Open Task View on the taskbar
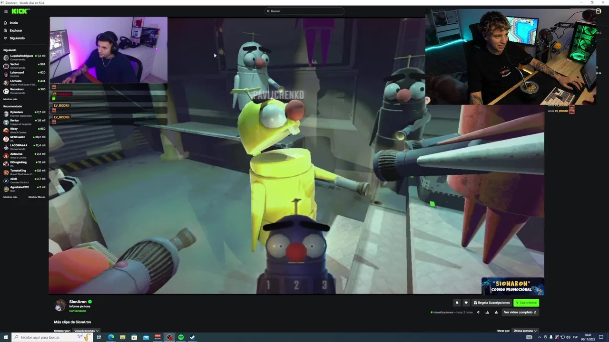 [x=99, y=337]
